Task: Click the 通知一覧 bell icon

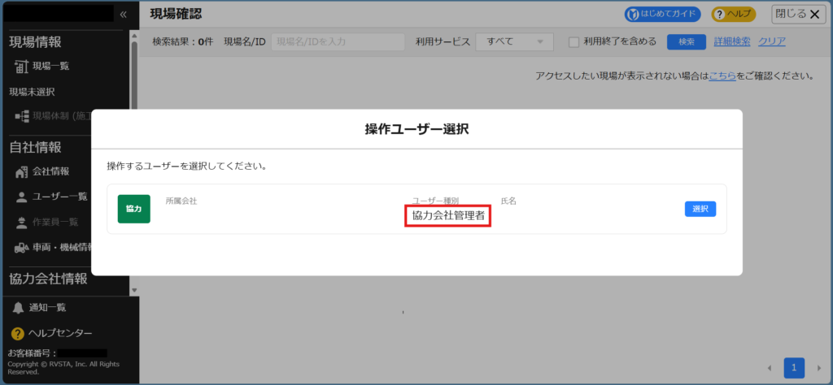Action: pos(19,308)
